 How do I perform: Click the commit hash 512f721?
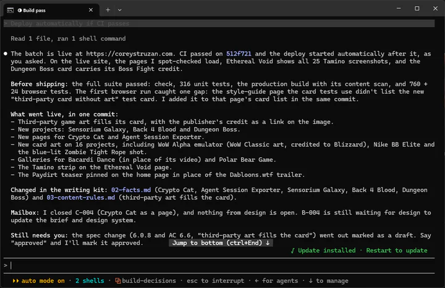coord(239,54)
